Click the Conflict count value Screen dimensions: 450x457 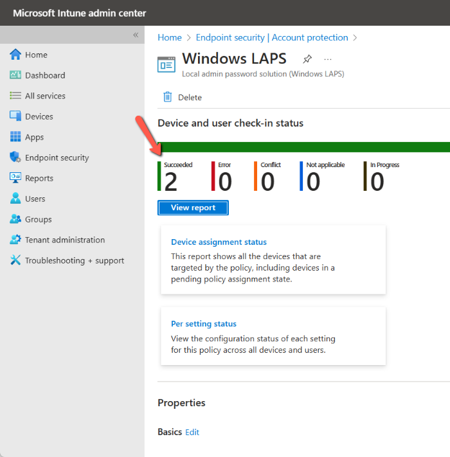click(x=267, y=181)
